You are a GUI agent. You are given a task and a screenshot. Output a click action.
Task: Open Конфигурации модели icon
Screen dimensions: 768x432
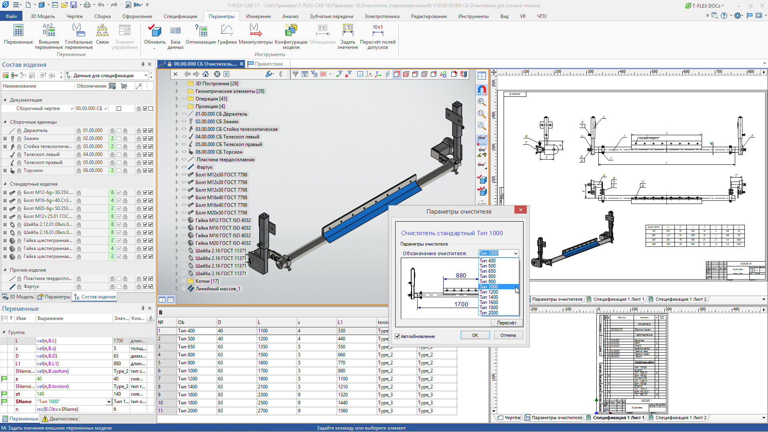pos(291,31)
